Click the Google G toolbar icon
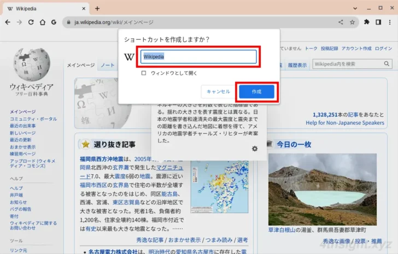The image size is (398, 254). coord(54,22)
